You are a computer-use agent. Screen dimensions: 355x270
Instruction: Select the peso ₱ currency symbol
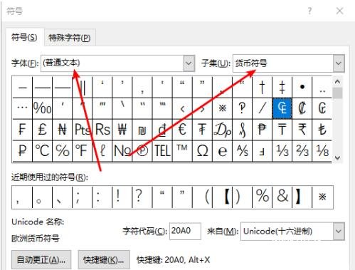(262, 130)
